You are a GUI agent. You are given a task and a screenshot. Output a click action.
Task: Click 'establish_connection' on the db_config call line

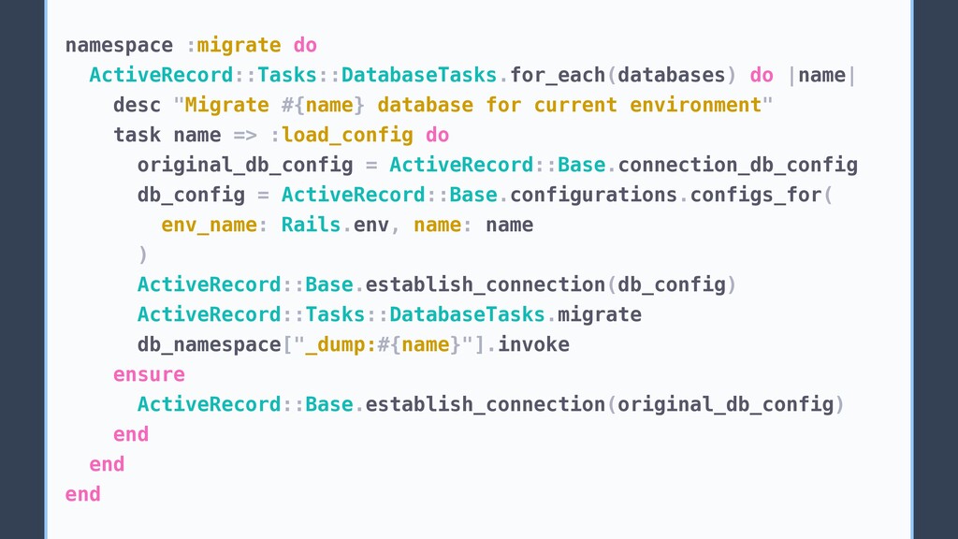(x=486, y=284)
